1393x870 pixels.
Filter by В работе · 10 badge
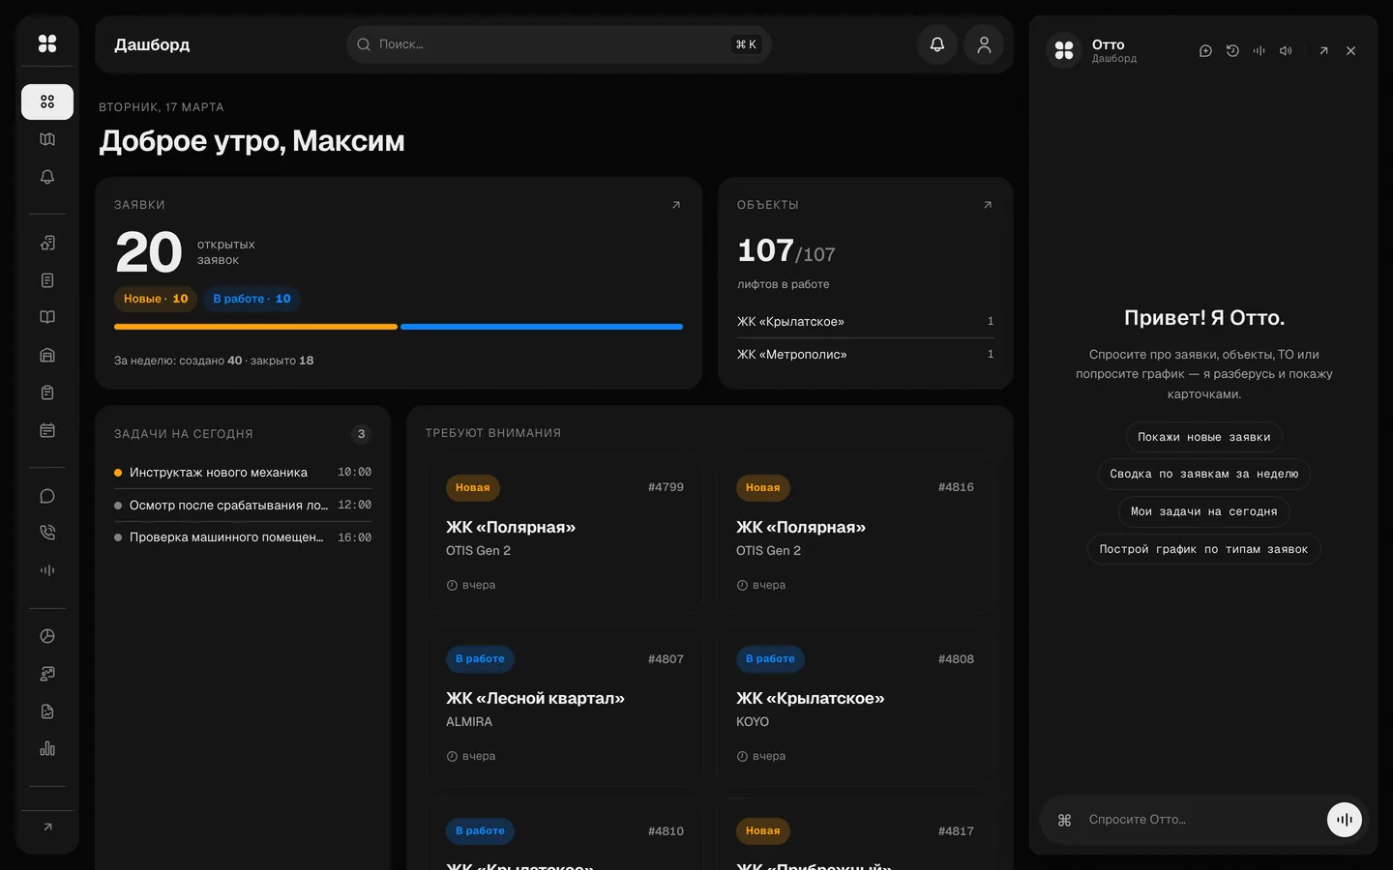(252, 299)
